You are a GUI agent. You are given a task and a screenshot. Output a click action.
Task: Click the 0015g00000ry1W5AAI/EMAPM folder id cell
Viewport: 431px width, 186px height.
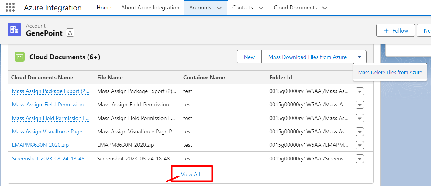309,145
